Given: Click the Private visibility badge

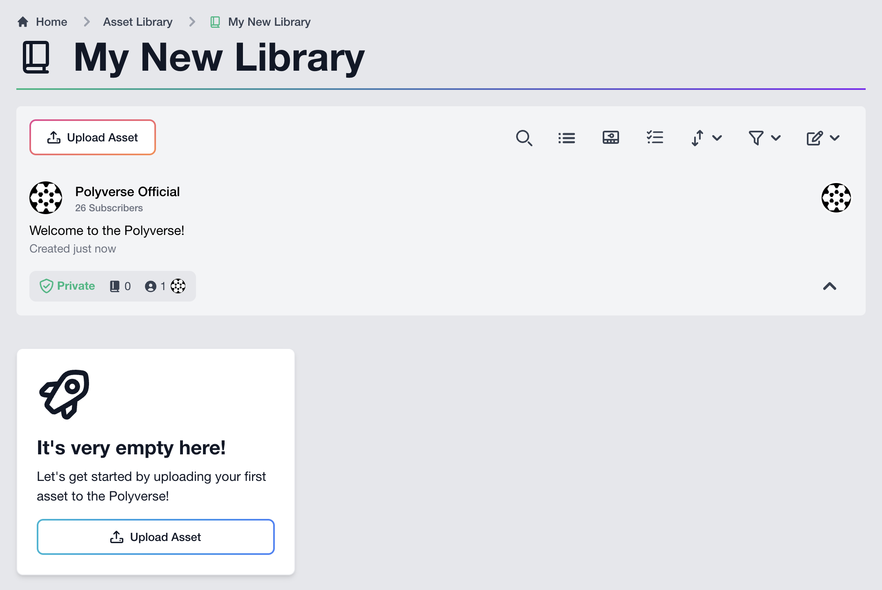Looking at the screenshot, I should [x=67, y=286].
